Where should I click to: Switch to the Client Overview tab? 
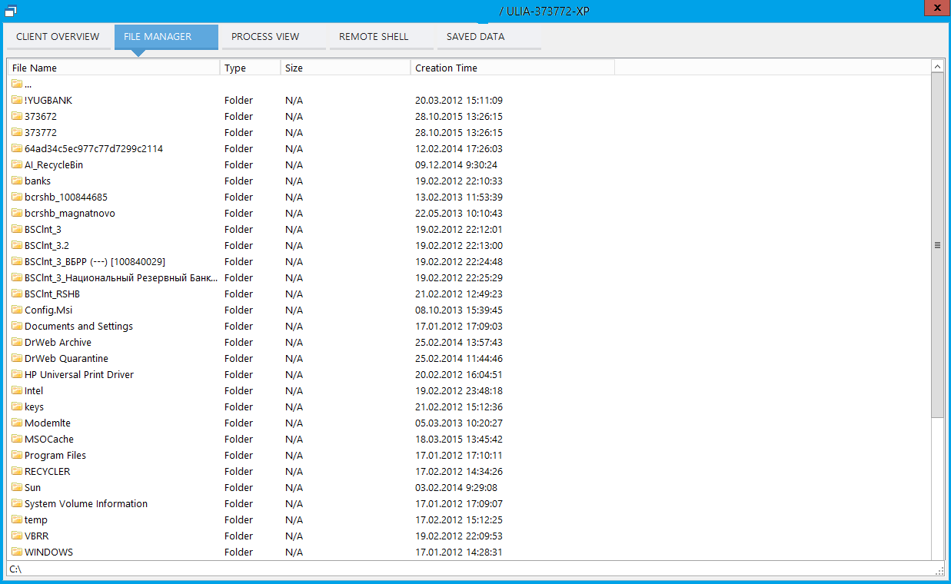58,37
